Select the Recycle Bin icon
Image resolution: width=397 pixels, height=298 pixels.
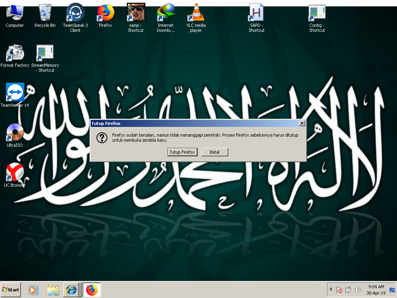pos(45,15)
